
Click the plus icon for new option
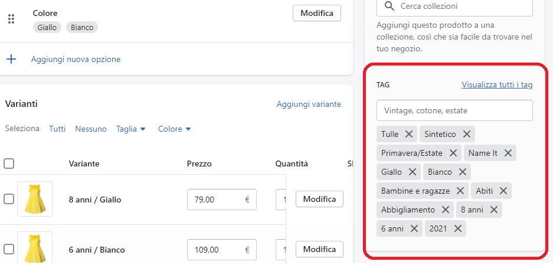11,59
